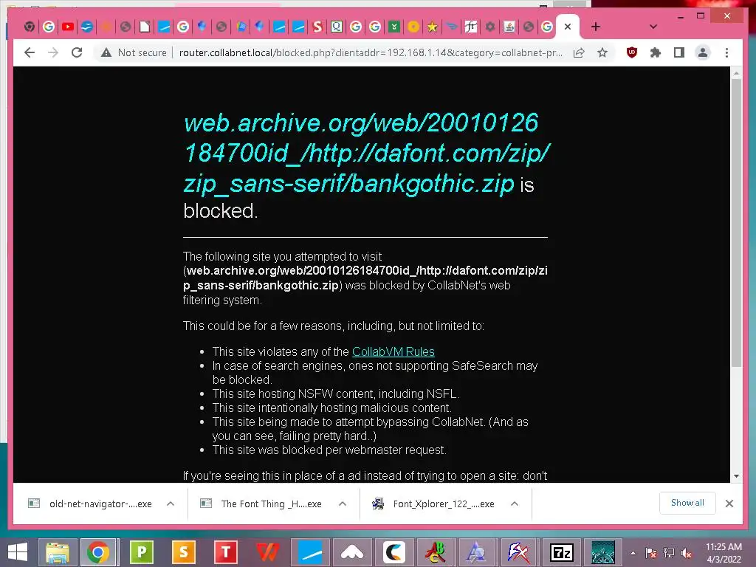
Task: Switch to the YouTube tab
Action: pyautogui.click(x=68, y=27)
